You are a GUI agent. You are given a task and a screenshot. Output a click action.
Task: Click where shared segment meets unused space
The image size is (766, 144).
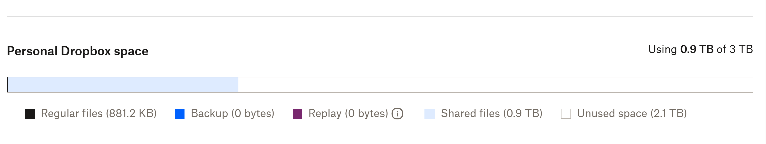click(x=238, y=85)
